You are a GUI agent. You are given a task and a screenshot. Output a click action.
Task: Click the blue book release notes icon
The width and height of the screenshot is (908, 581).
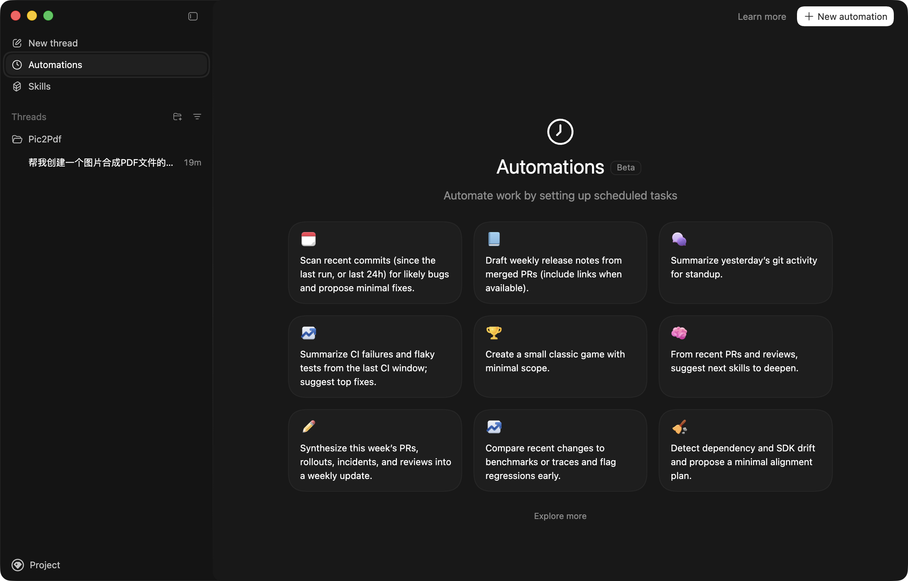(x=494, y=239)
